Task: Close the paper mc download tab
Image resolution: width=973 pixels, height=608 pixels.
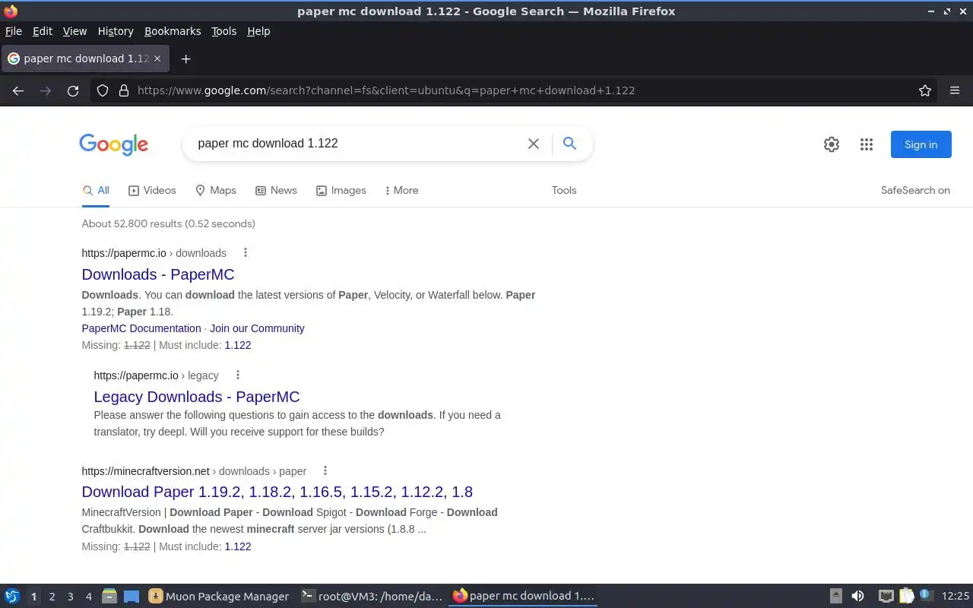Action: [157, 59]
